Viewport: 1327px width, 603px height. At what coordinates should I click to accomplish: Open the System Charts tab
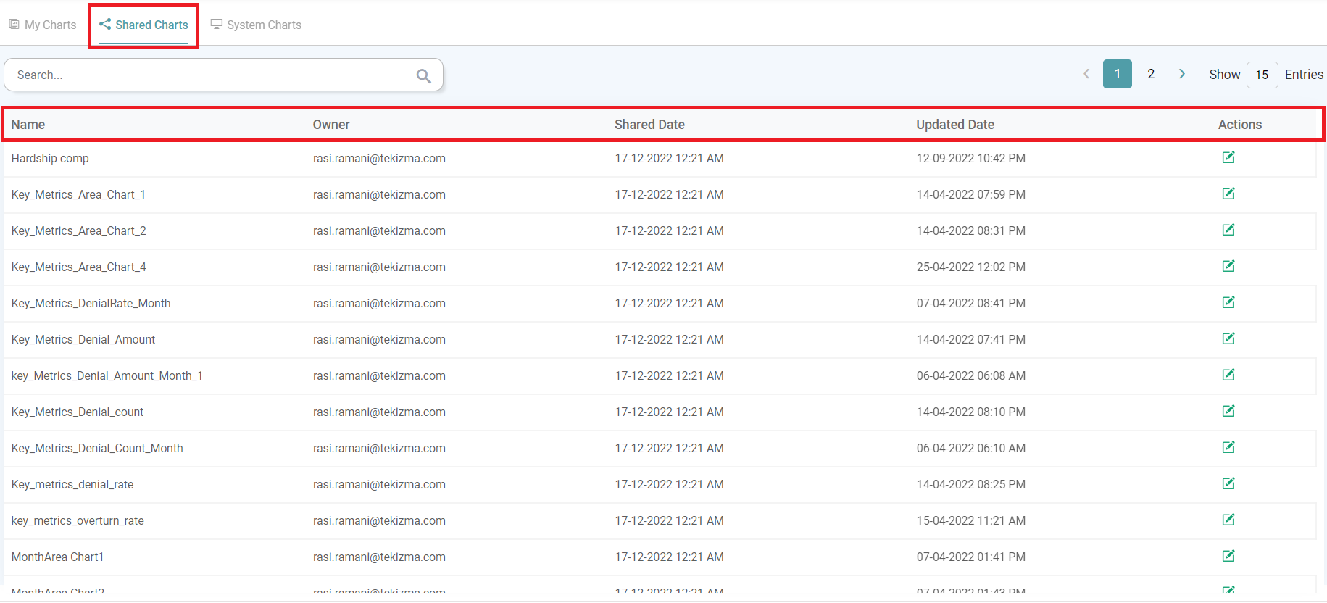pos(256,25)
